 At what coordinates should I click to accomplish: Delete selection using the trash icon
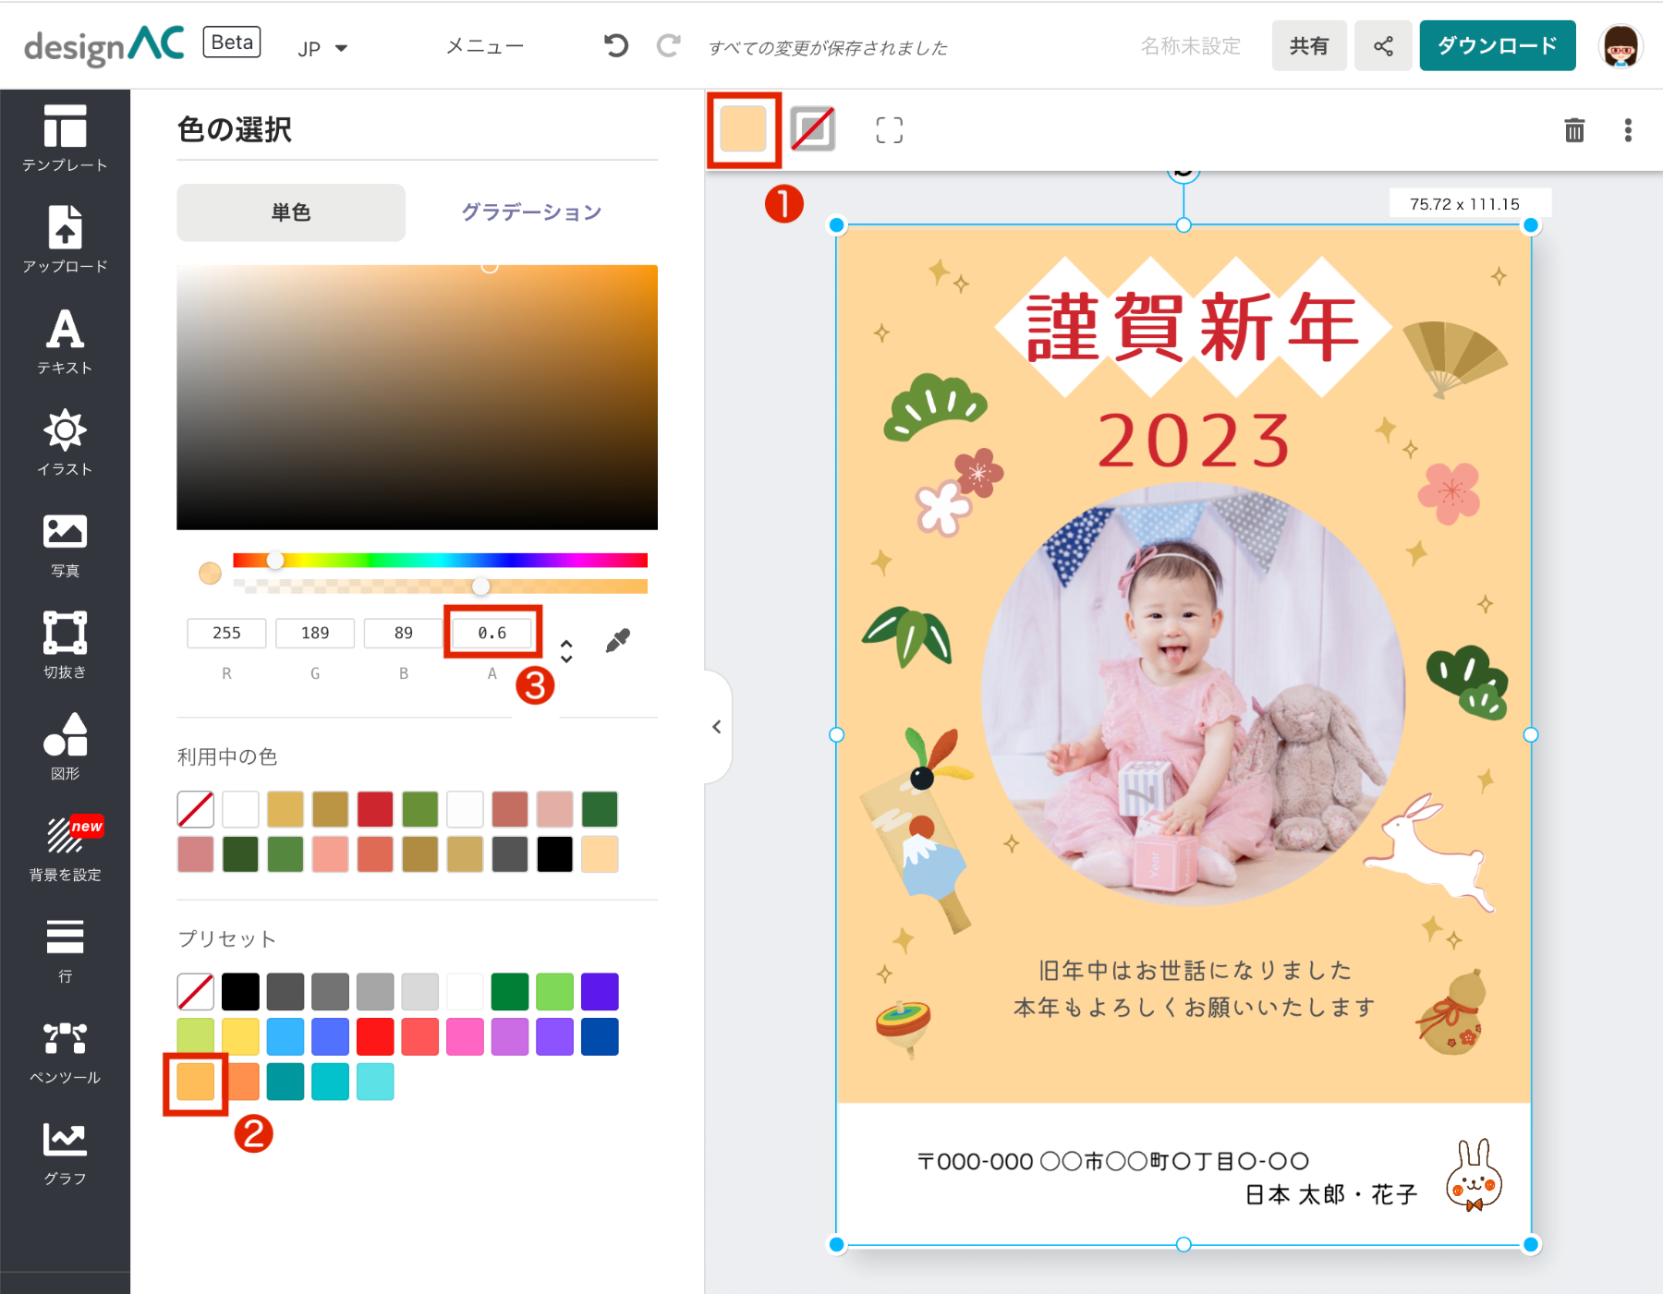point(1574,130)
